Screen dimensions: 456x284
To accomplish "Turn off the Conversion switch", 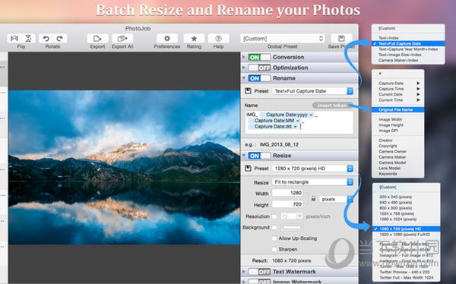I will click(x=259, y=57).
